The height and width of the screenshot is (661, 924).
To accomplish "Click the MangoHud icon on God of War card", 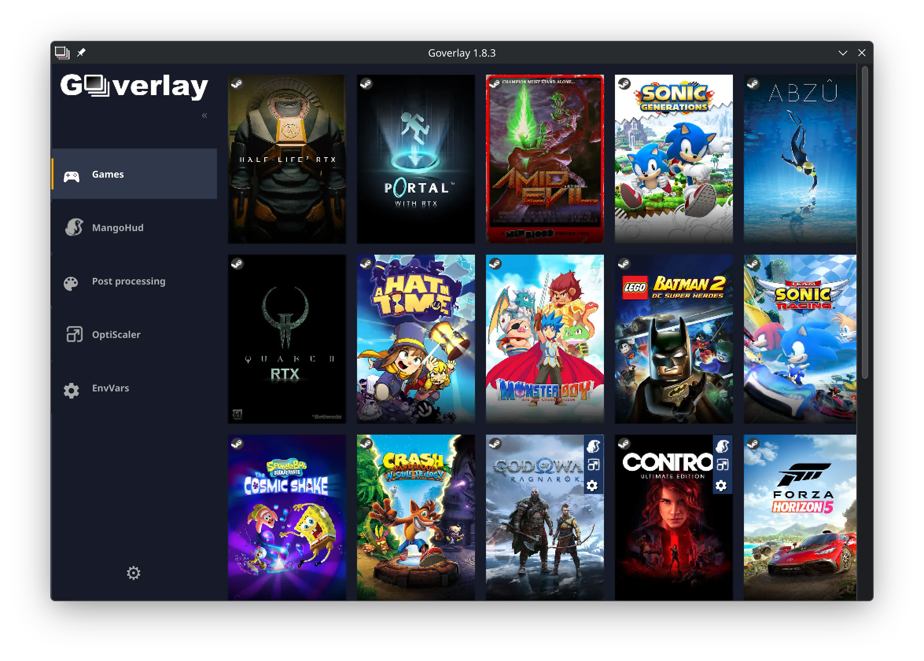I will [x=593, y=446].
